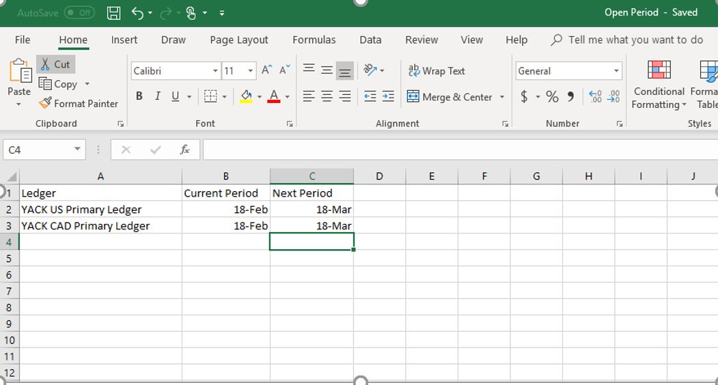Click the Save icon in title bar
This screenshot has width=718, height=385.
(114, 12)
